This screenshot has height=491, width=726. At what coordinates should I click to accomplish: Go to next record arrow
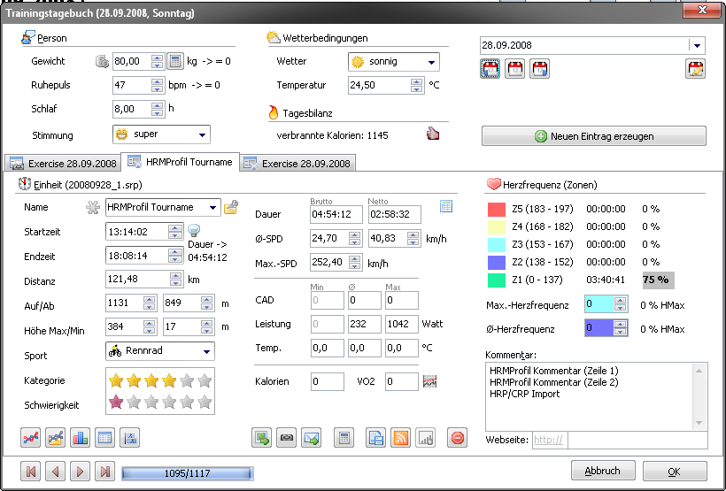80,472
